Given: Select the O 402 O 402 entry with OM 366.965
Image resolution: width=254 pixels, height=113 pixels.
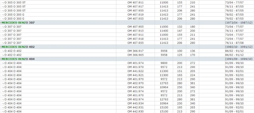Looking at the screenshot, I should [13, 55].
